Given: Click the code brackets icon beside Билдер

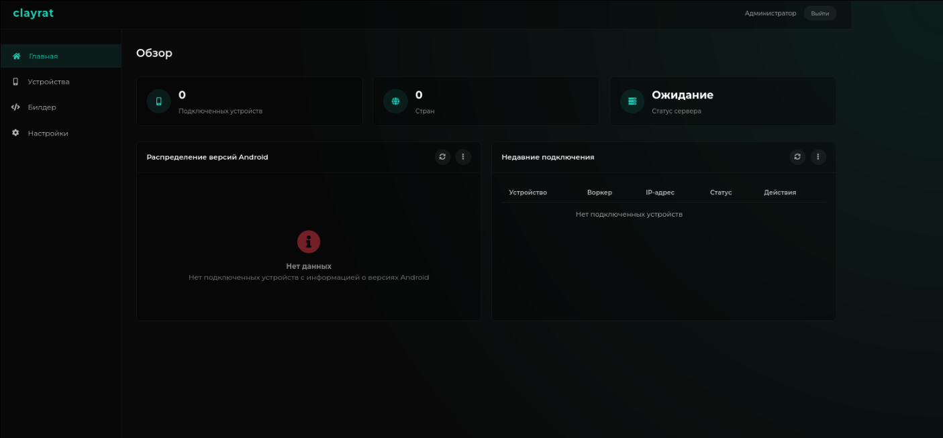Looking at the screenshot, I should 15,107.
